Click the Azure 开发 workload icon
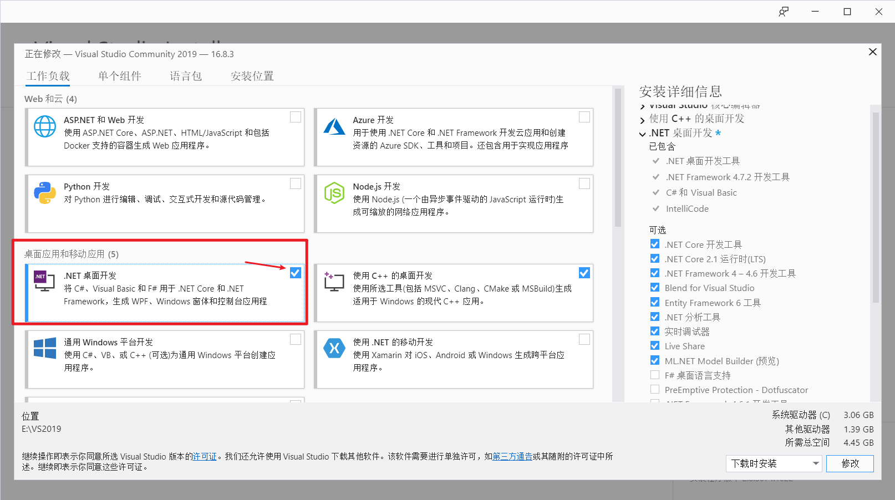This screenshot has height=500, width=895. (334, 125)
